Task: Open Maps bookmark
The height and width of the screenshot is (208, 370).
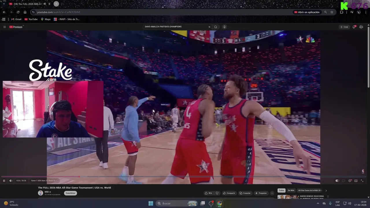Action: tap(46, 19)
